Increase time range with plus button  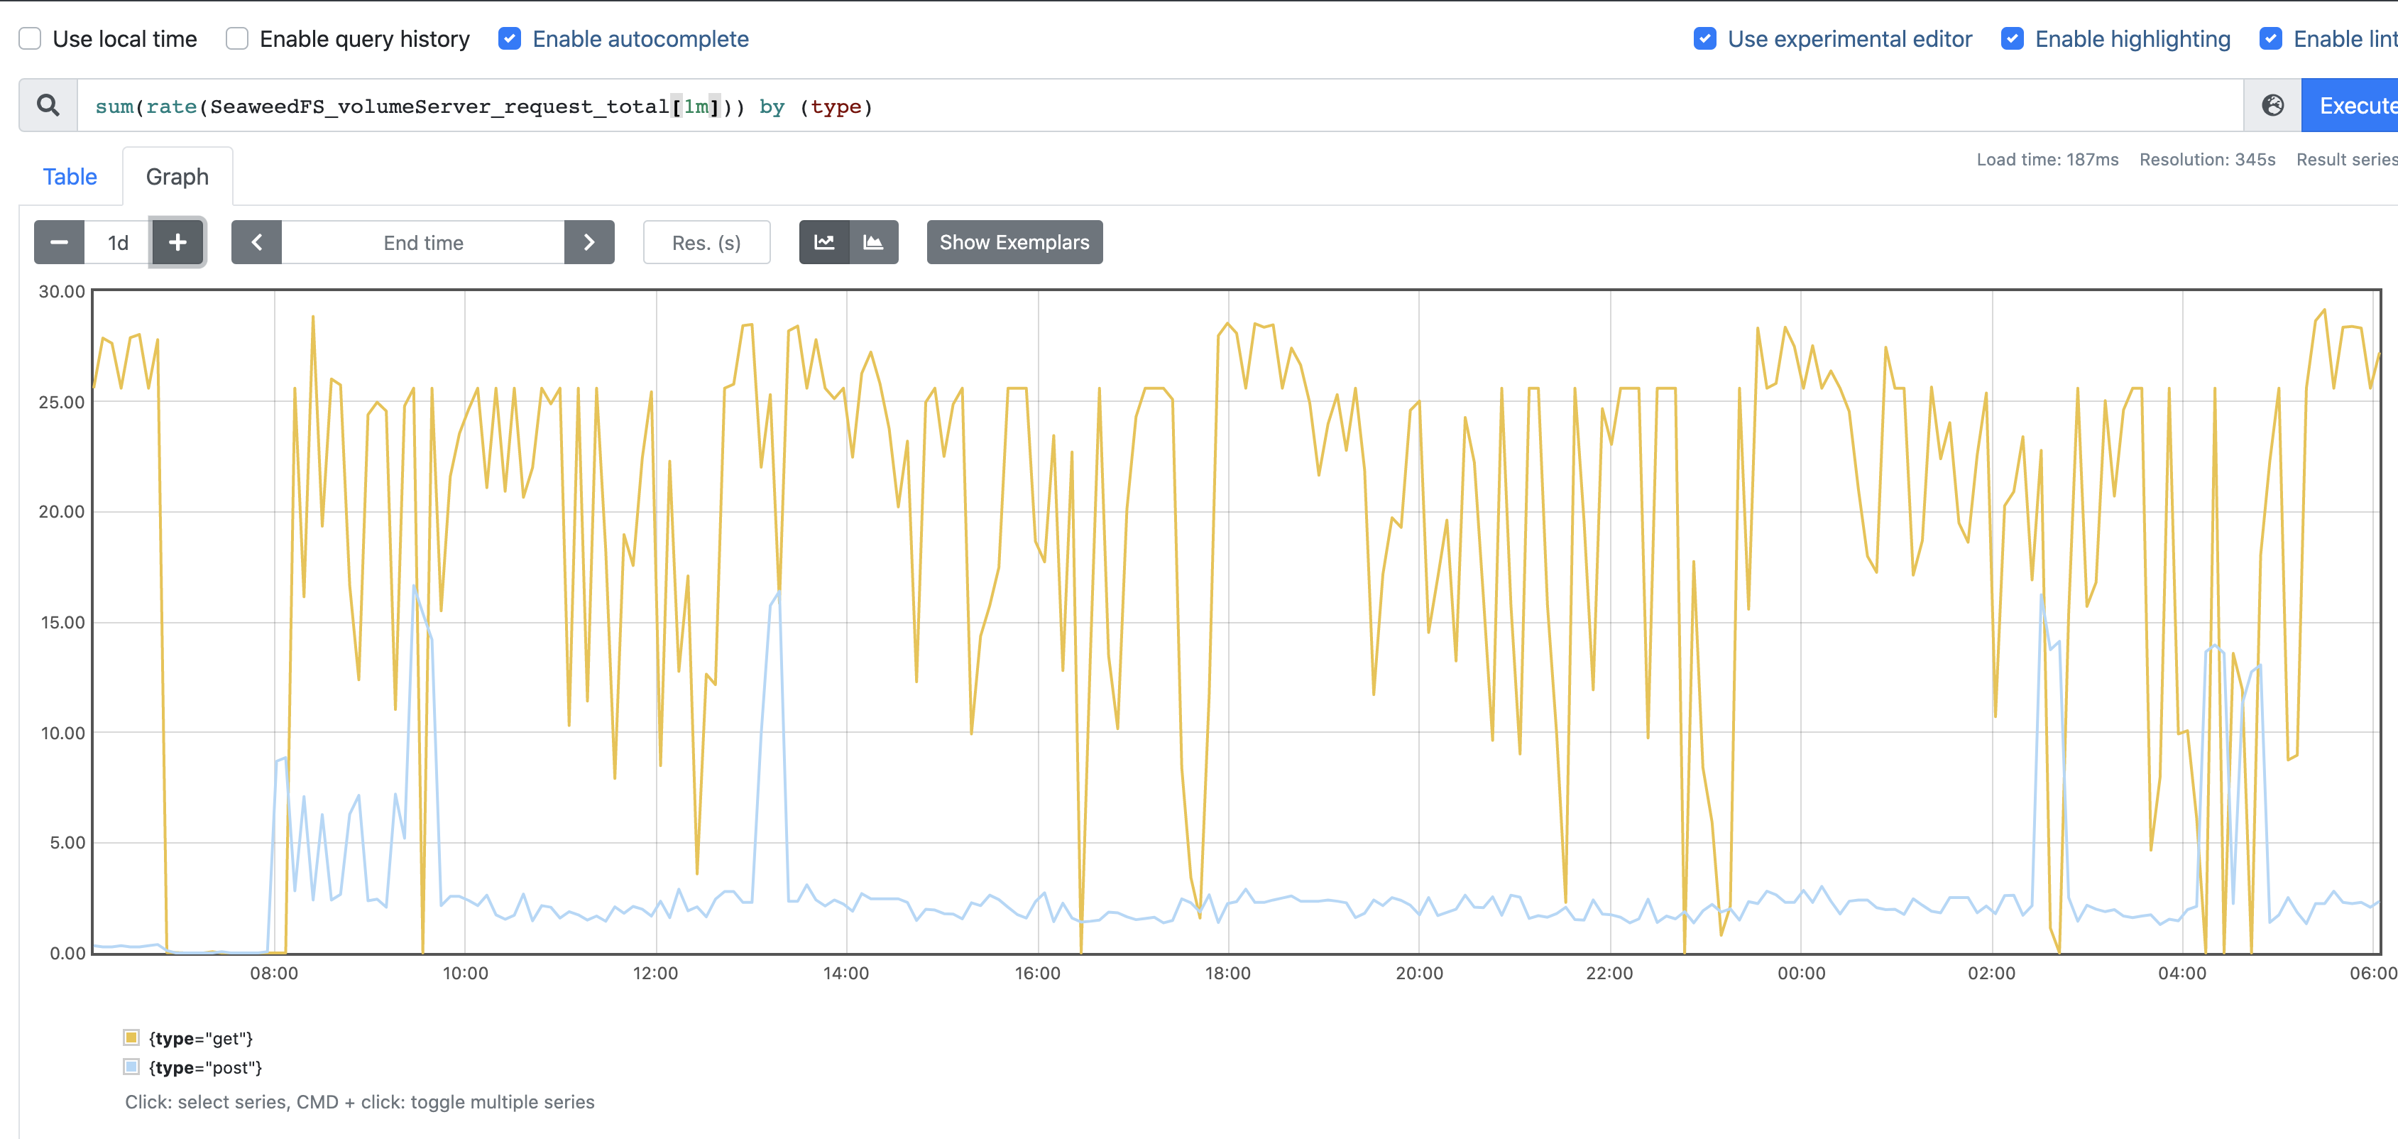177,242
